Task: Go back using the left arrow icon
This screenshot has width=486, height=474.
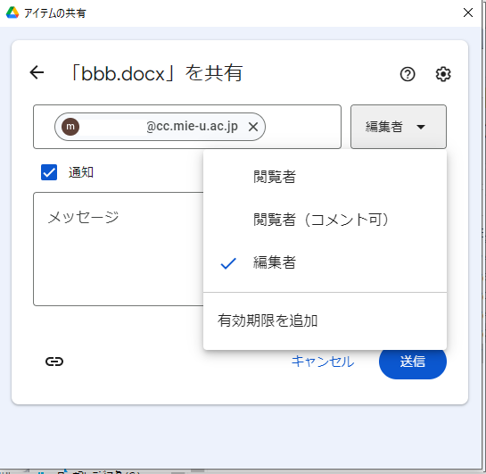Action: point(37,72)
